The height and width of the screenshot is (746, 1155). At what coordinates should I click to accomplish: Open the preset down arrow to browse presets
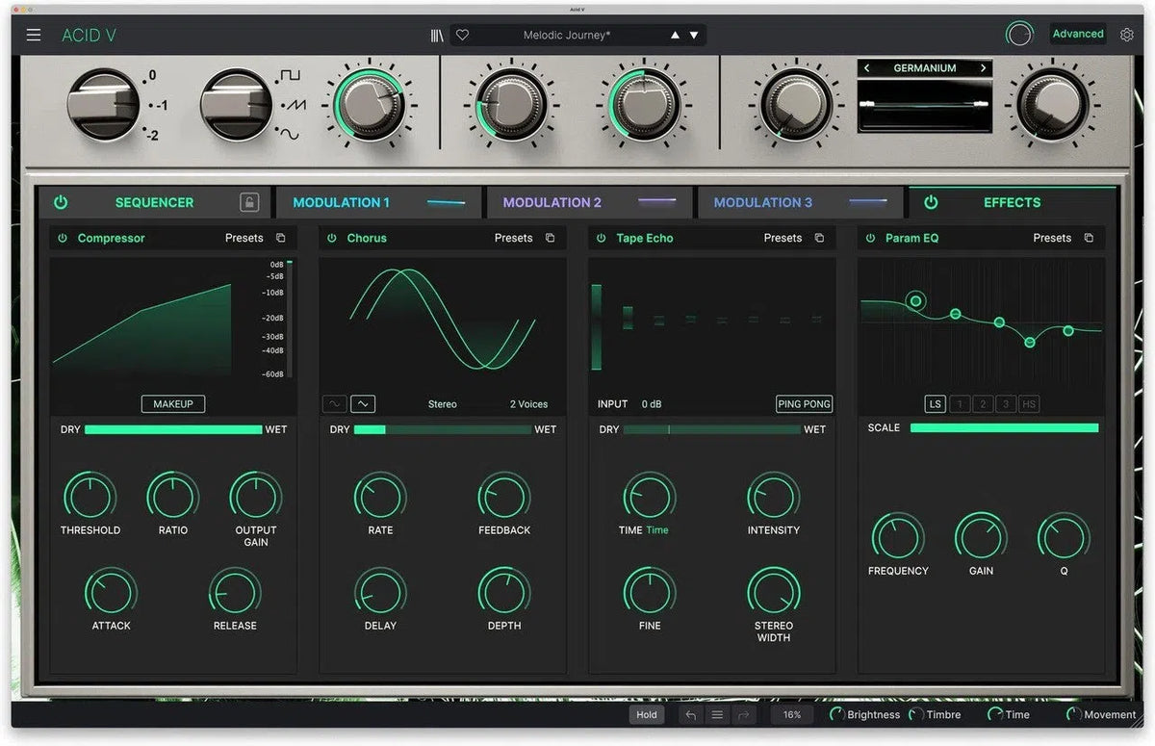tap(694, 34)
